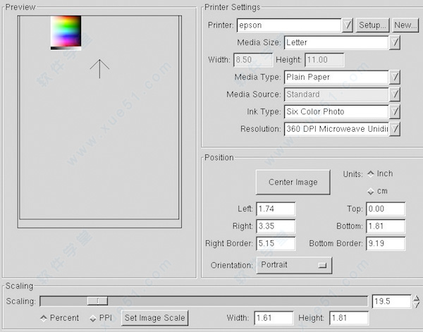Viewport: 423px width, 332px height.
Task: Open the Printer dropdown arrow next to epson
Action: (x=348, y=25)
